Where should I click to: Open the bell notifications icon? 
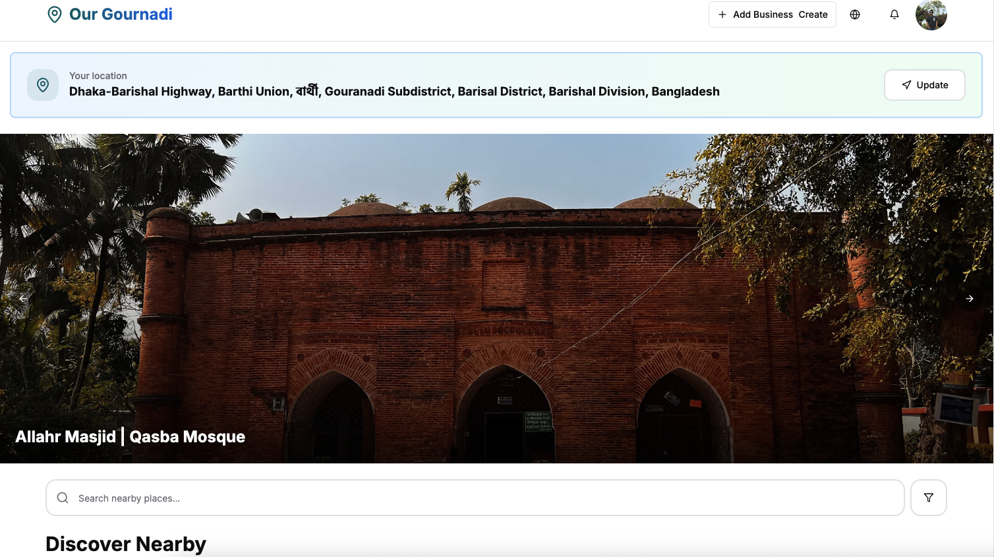[894, 15]
